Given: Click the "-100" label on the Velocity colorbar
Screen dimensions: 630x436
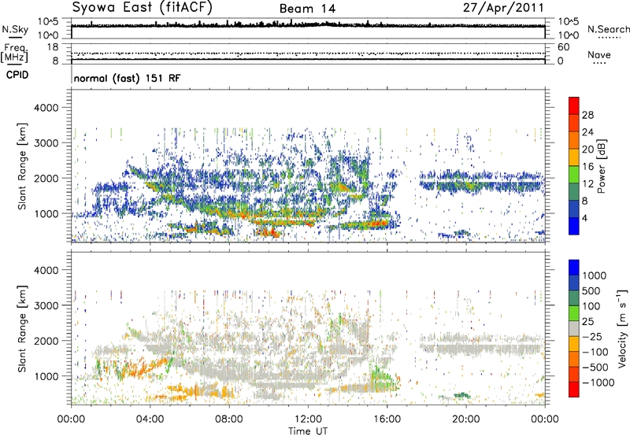Looking at the screenshot, I should 595,352.
